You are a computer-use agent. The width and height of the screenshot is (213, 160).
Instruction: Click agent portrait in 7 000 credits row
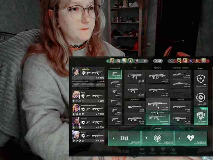pos(76,121)
